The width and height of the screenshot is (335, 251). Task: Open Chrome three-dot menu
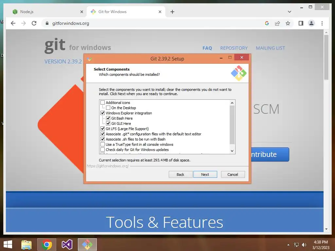322,23
